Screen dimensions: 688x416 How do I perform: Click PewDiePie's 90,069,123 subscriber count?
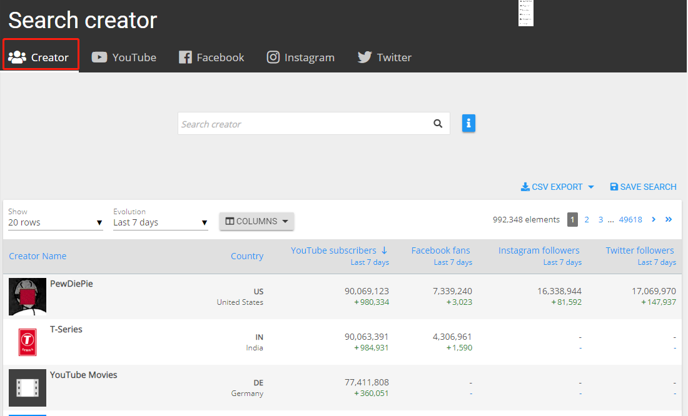pyautogui.click(x=367, y=291)
